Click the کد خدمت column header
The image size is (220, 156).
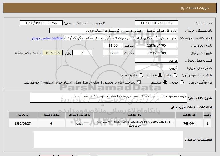[x=189, y=115]
